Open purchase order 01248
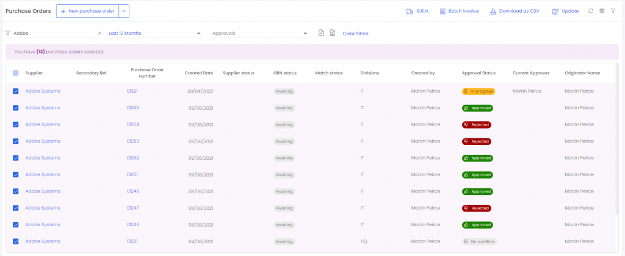 pyautogui.click(x=132, y=191)
